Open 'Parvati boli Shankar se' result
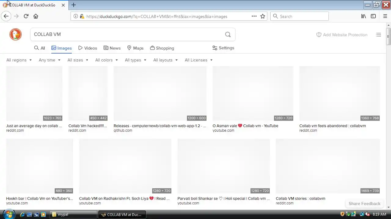The height and width of the screenshot is (219, 391). point(224,199)
